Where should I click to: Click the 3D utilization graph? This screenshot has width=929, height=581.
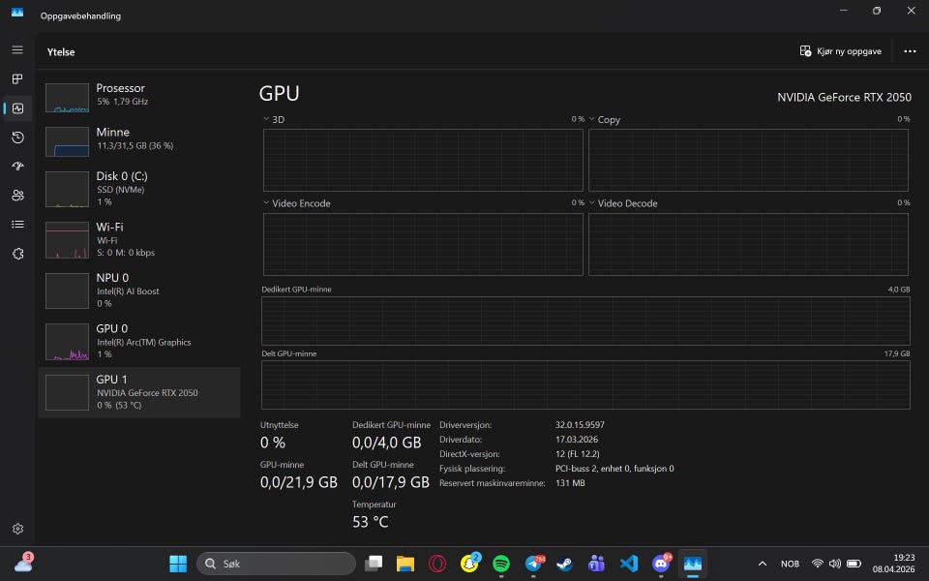click(423, 160)
